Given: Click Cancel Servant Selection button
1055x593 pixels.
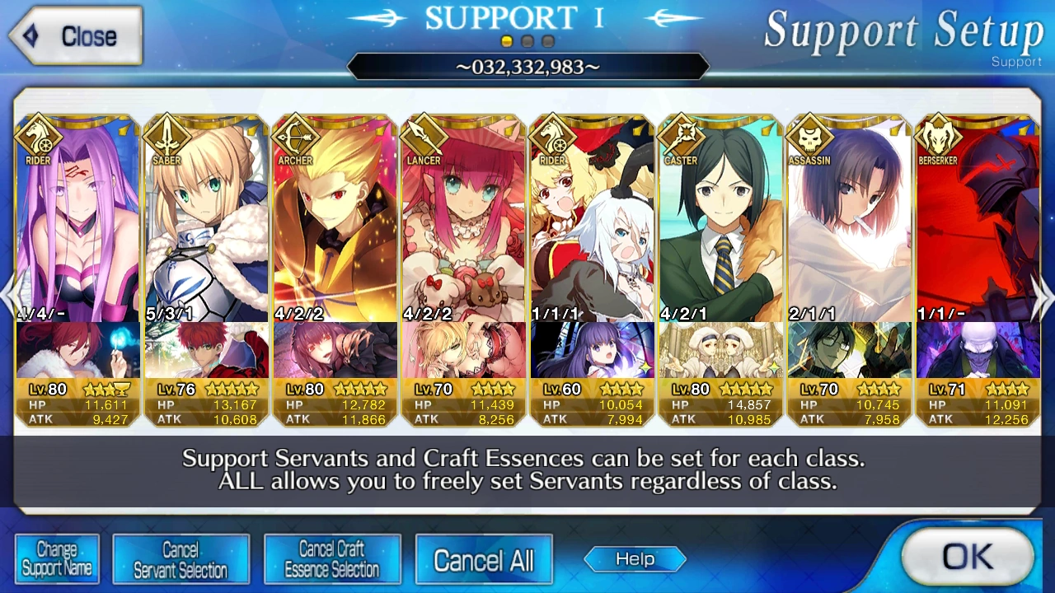Looking at the screenshot, I should pyautogui.click(x=181, y=560).
